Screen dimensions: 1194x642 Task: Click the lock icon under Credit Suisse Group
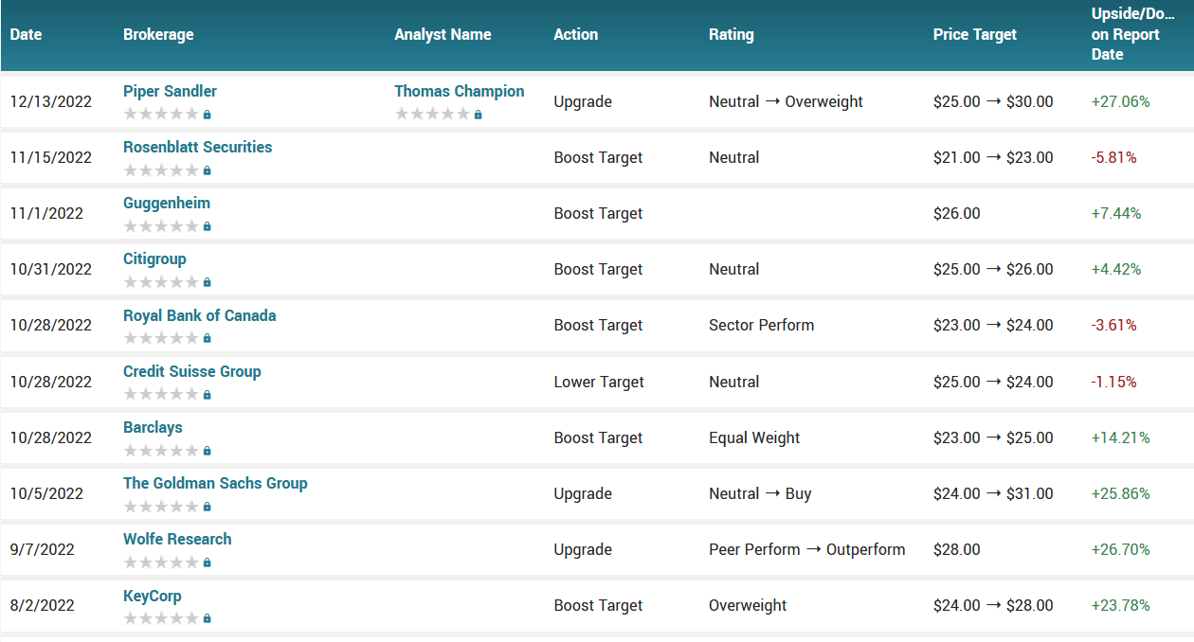tap(208, 394)
